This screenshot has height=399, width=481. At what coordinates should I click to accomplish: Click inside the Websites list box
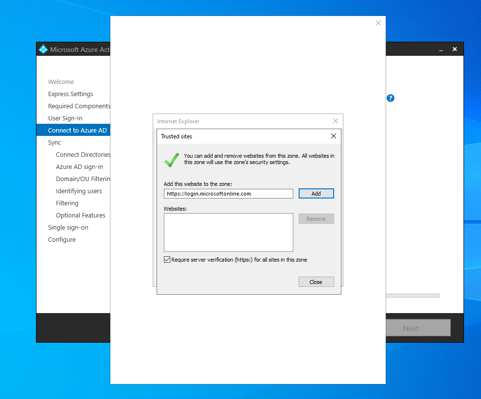point(229,233)
